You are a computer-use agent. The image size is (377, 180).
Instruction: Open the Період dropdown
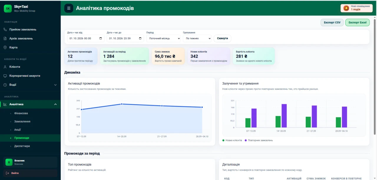tap(163, 38)
